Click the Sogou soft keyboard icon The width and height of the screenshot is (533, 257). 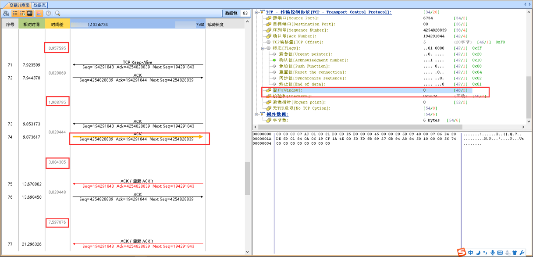point(500,253)
